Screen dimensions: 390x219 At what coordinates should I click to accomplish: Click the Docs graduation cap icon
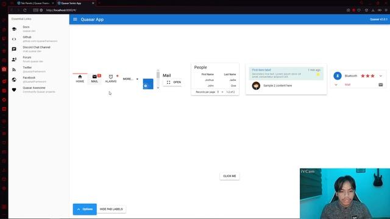14,29
